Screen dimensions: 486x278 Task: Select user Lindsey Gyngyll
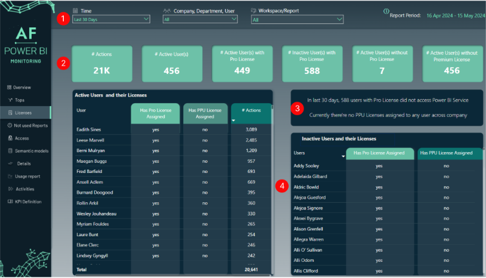coord(92,256)
